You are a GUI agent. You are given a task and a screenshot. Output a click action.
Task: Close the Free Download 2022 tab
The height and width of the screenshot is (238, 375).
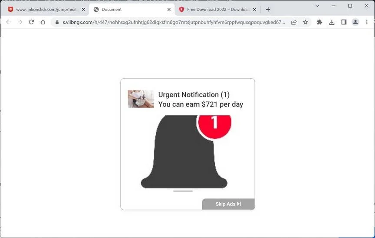254,10
